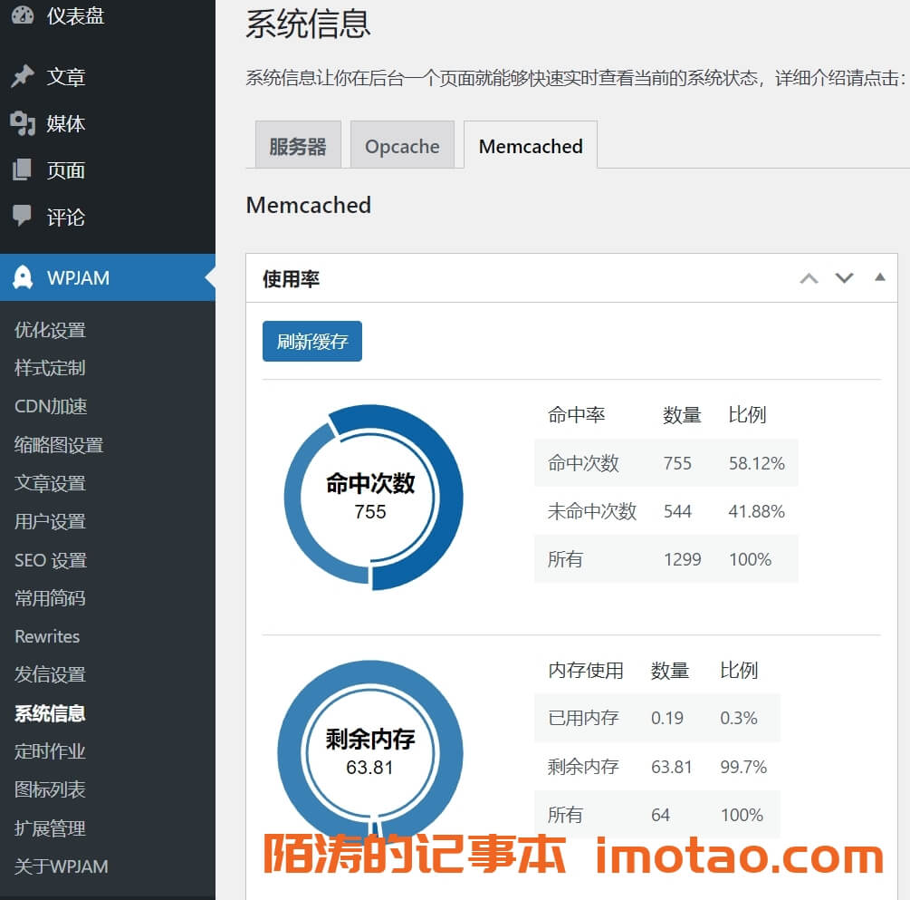The image size is (910, 900).
Task: Open 优化设置 in the WPJAM submenu
Action: click(x=50, y=330)
